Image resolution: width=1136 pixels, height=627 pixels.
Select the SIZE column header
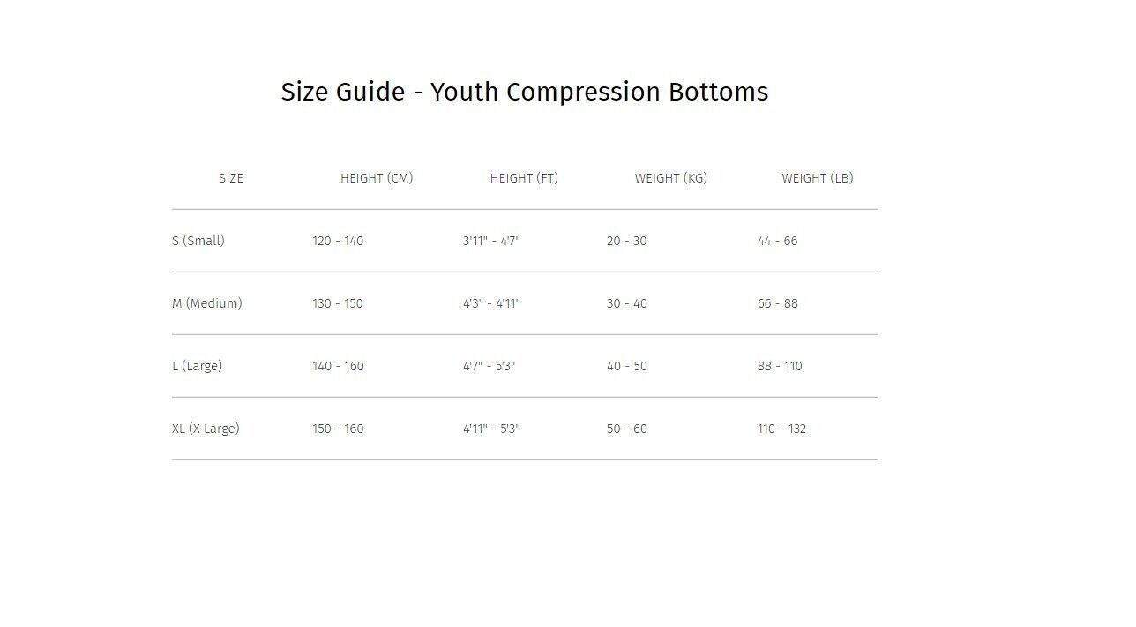(x=231, y=178)
